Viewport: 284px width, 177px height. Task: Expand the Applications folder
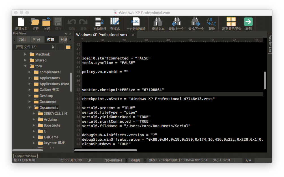29,78
